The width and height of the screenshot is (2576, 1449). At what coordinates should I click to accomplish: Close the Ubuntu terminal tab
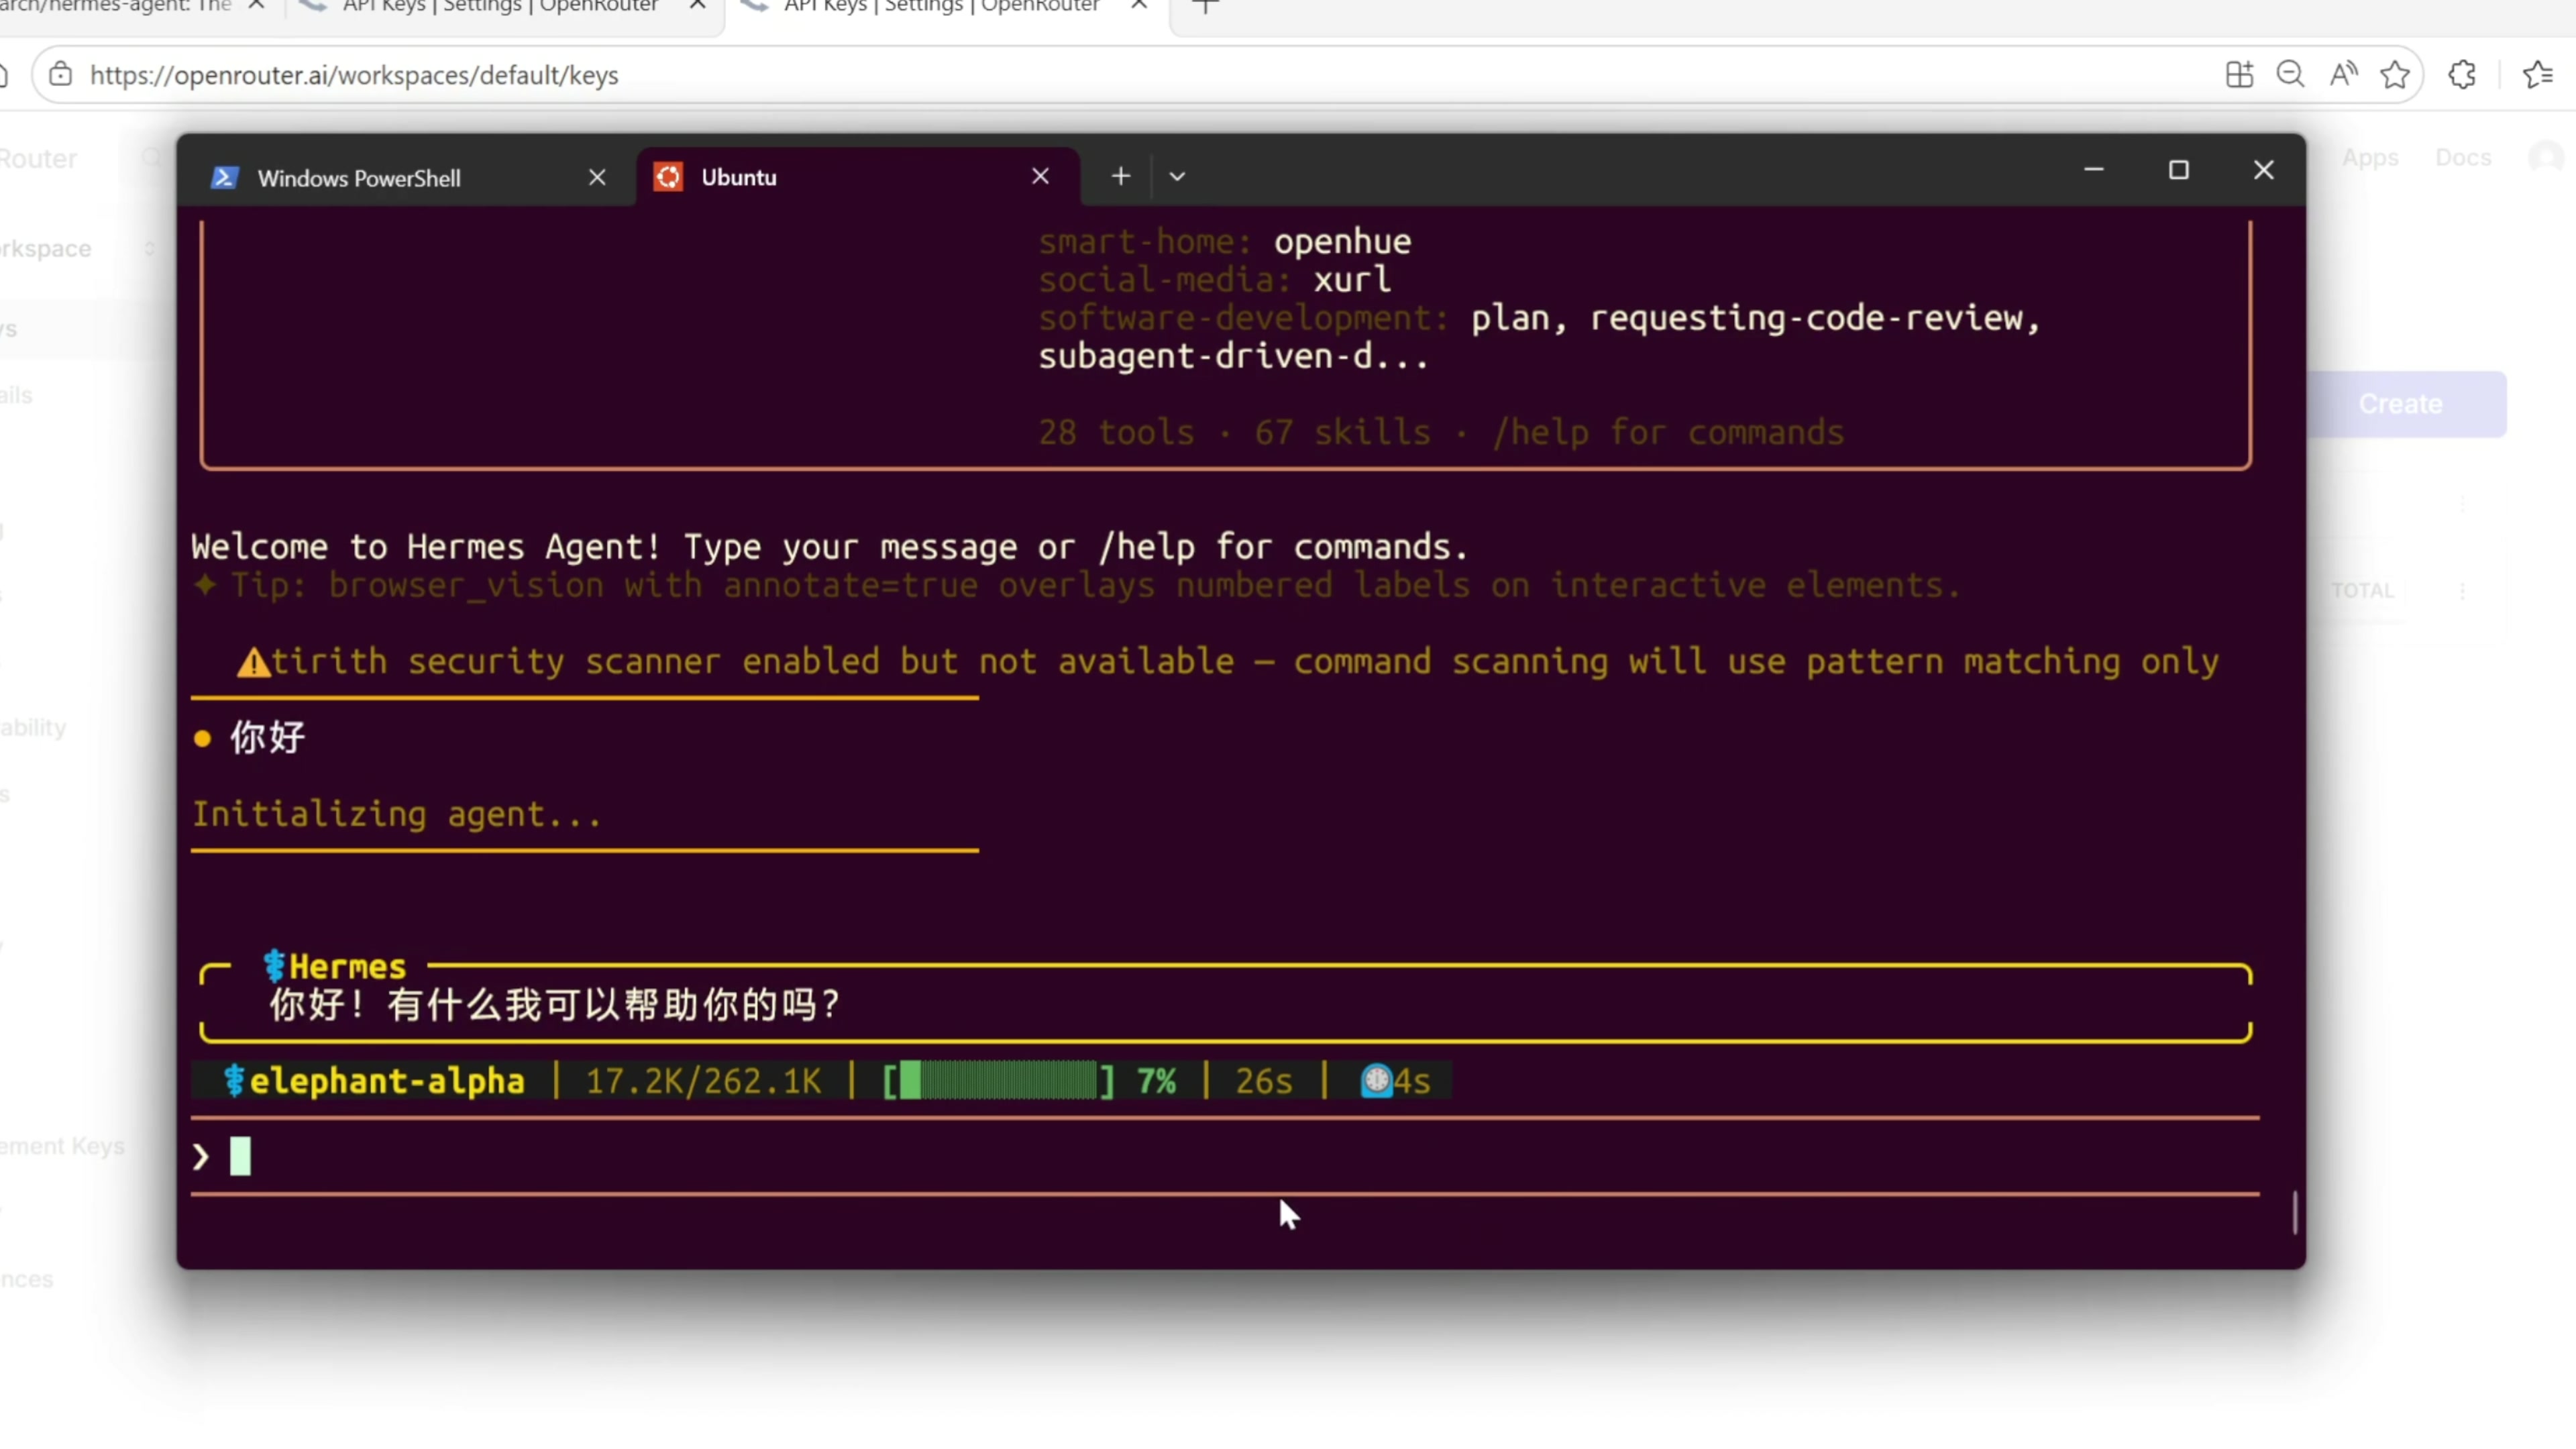(1040, 177)
